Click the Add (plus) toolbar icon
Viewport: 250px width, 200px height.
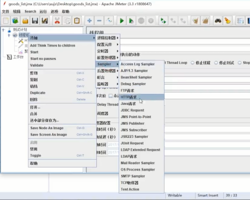(89, 21)
